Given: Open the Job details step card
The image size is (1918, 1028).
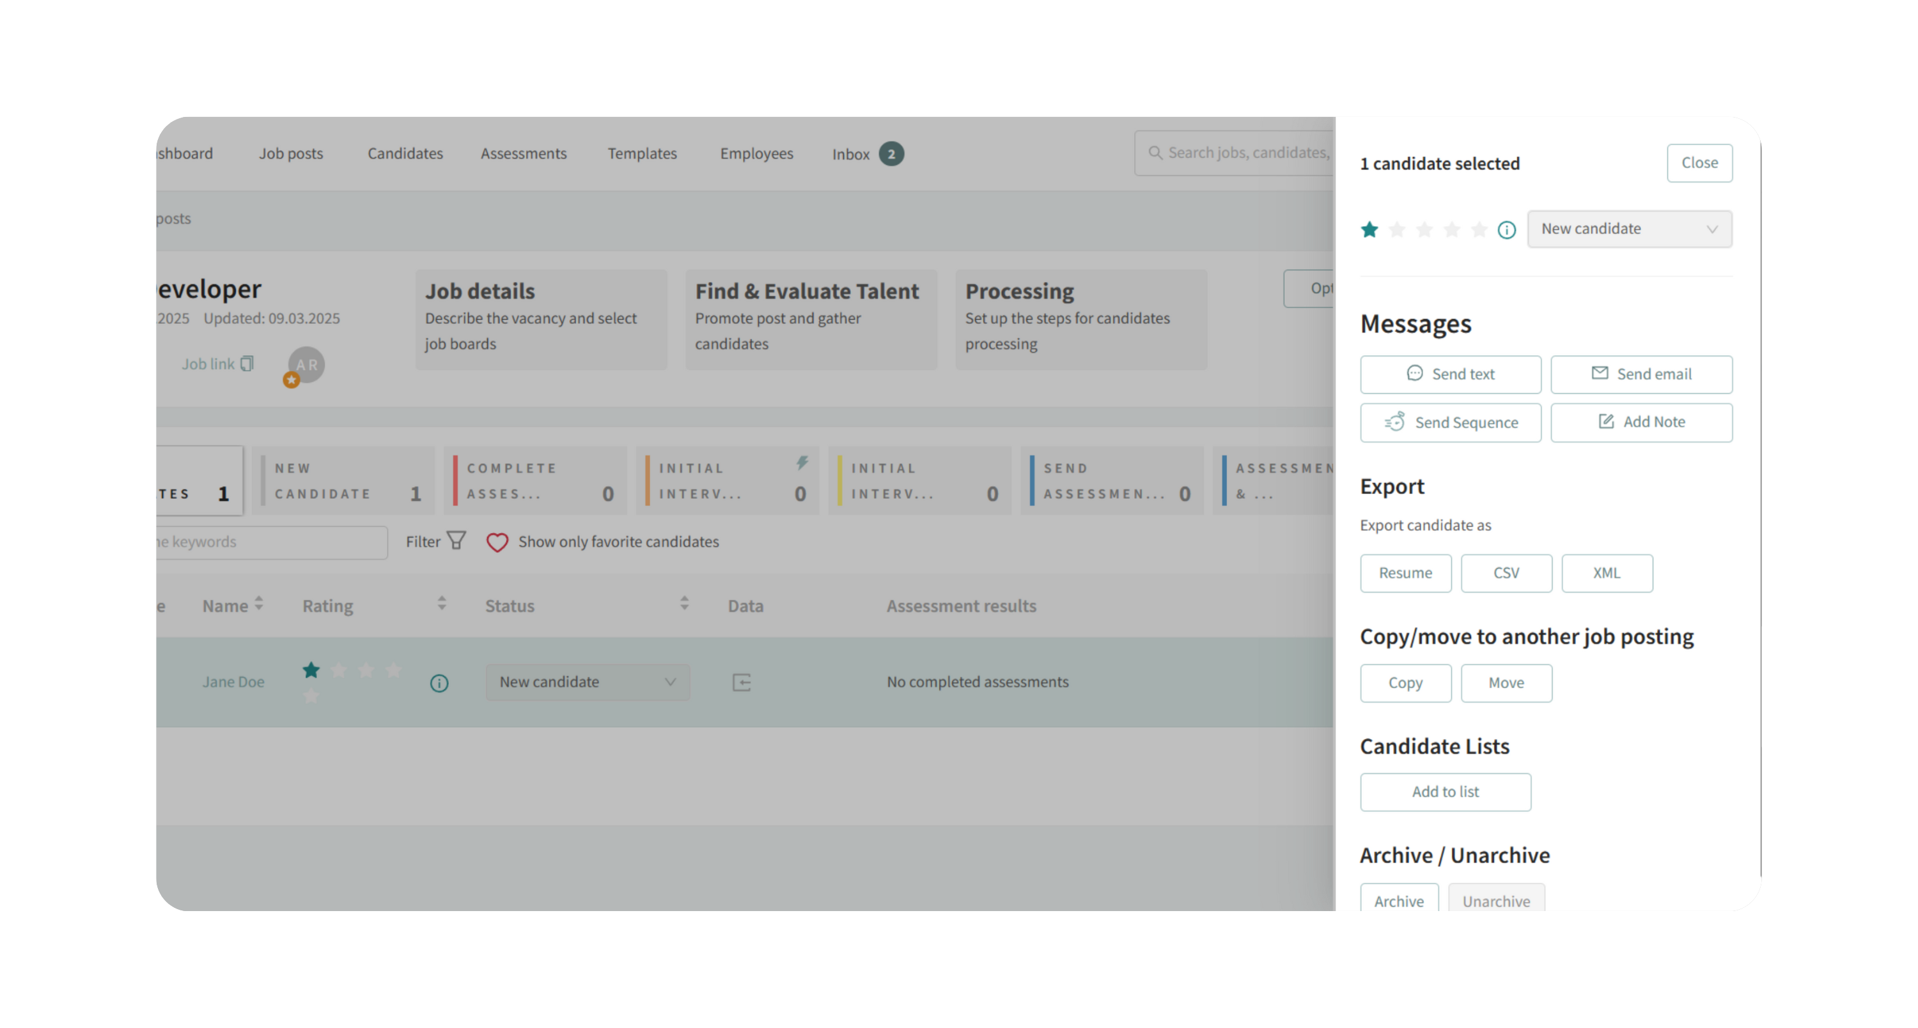Looking at the screenshot, I should click(x=542, y=320).
